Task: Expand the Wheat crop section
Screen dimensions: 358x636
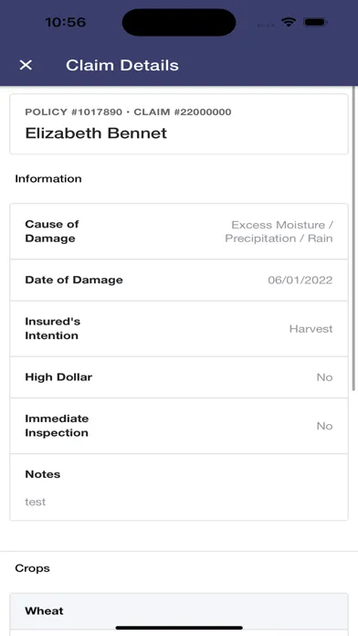Action: [179, 610]
